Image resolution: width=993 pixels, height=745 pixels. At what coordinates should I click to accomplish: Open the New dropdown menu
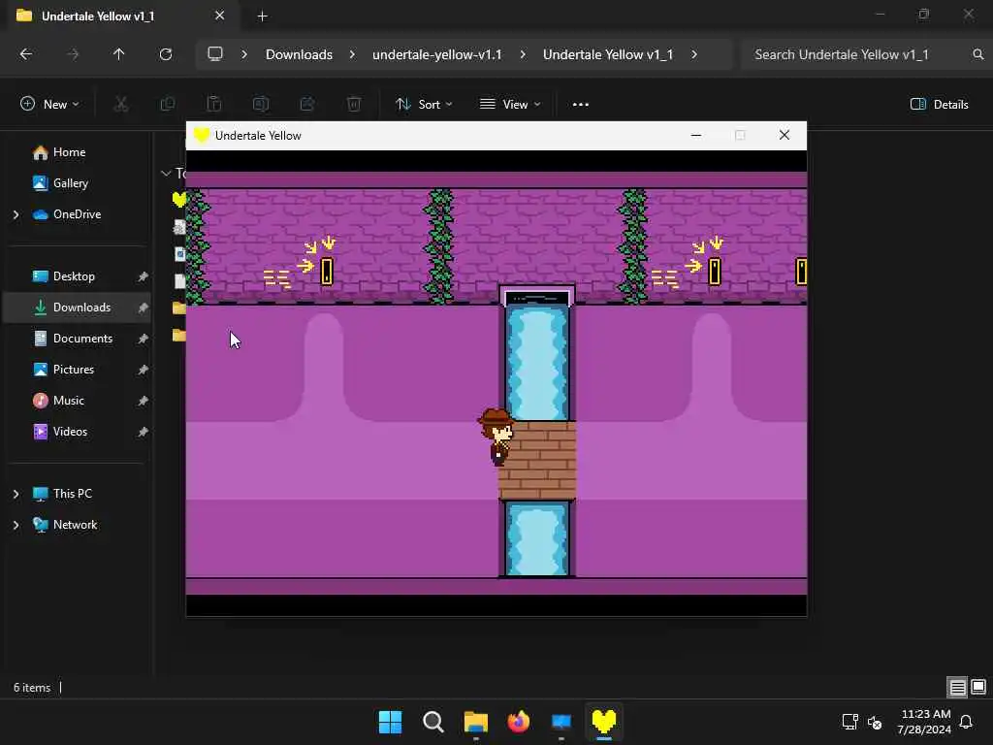pyautogui.click(x=49, y=105)
